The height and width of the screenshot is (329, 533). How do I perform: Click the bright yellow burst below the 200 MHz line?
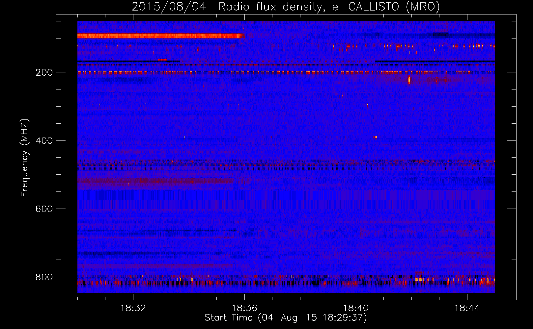(x=409, y=80)
